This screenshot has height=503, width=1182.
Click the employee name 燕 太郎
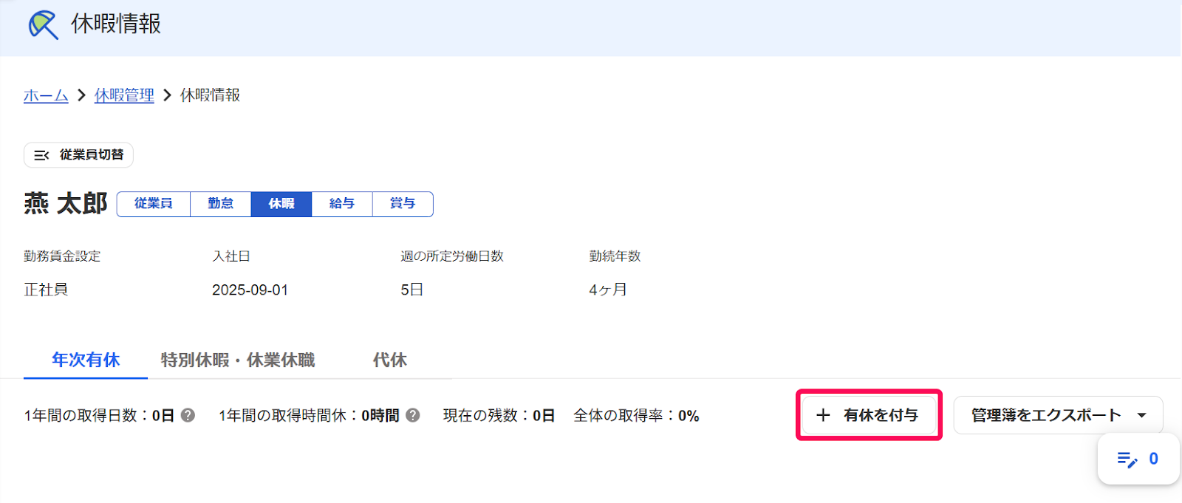(66, 203)
